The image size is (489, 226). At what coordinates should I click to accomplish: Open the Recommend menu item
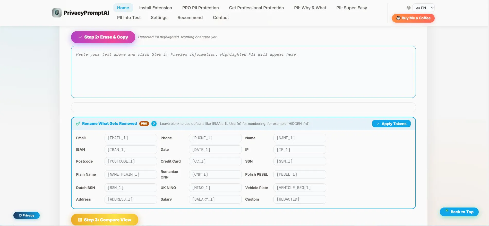190,17
